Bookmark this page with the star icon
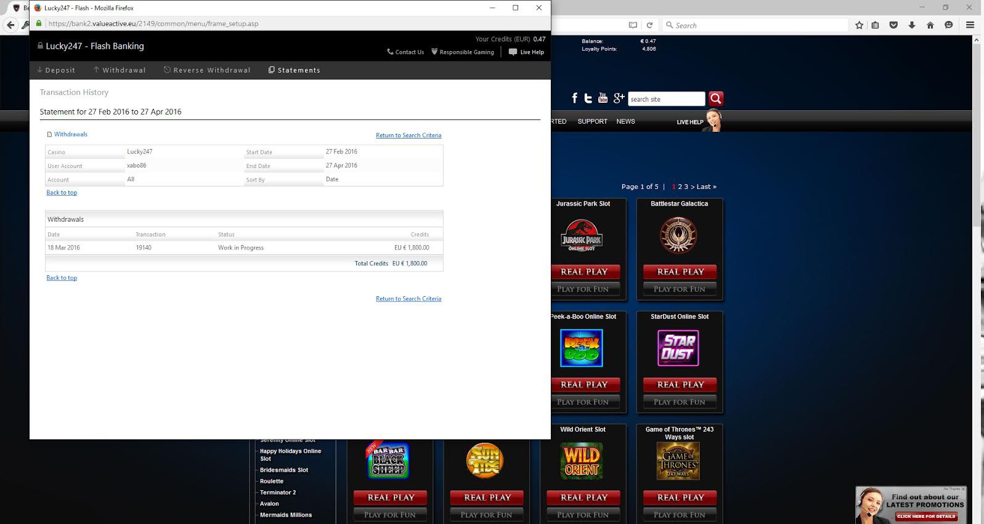The height and width of the screenshot is (524, 984). tap(860, 25)
